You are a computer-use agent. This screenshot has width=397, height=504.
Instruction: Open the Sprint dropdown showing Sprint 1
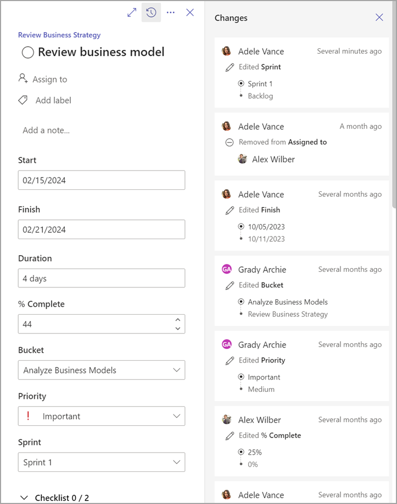click(x=101, y=462)
